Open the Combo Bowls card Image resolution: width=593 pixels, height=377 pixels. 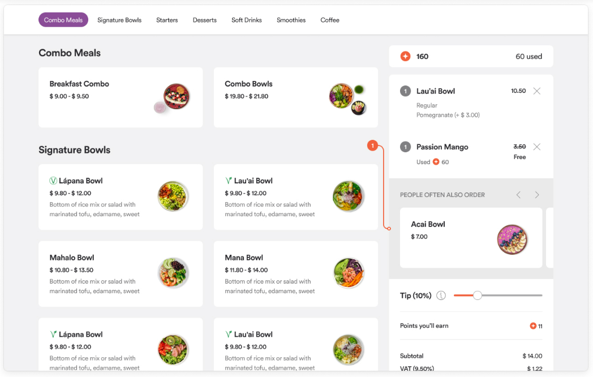point(296,97)
